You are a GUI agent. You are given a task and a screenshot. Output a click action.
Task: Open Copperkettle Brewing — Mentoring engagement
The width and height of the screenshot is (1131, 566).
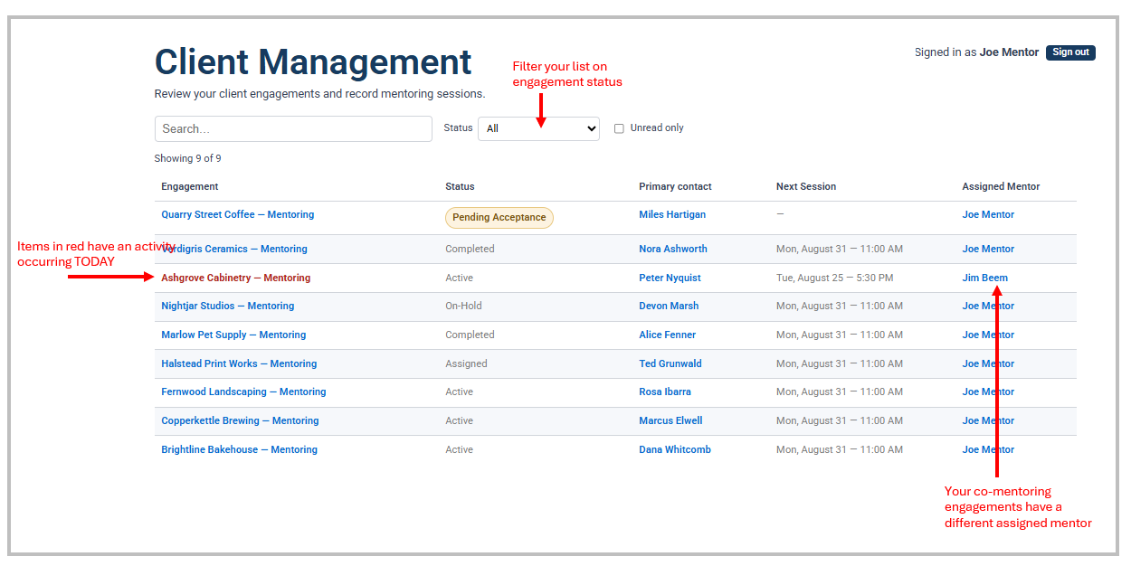click(x=241, y=421)
